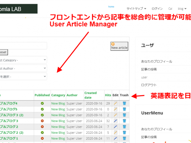Click edit pencil icon for ブログ5

(115, 109)
